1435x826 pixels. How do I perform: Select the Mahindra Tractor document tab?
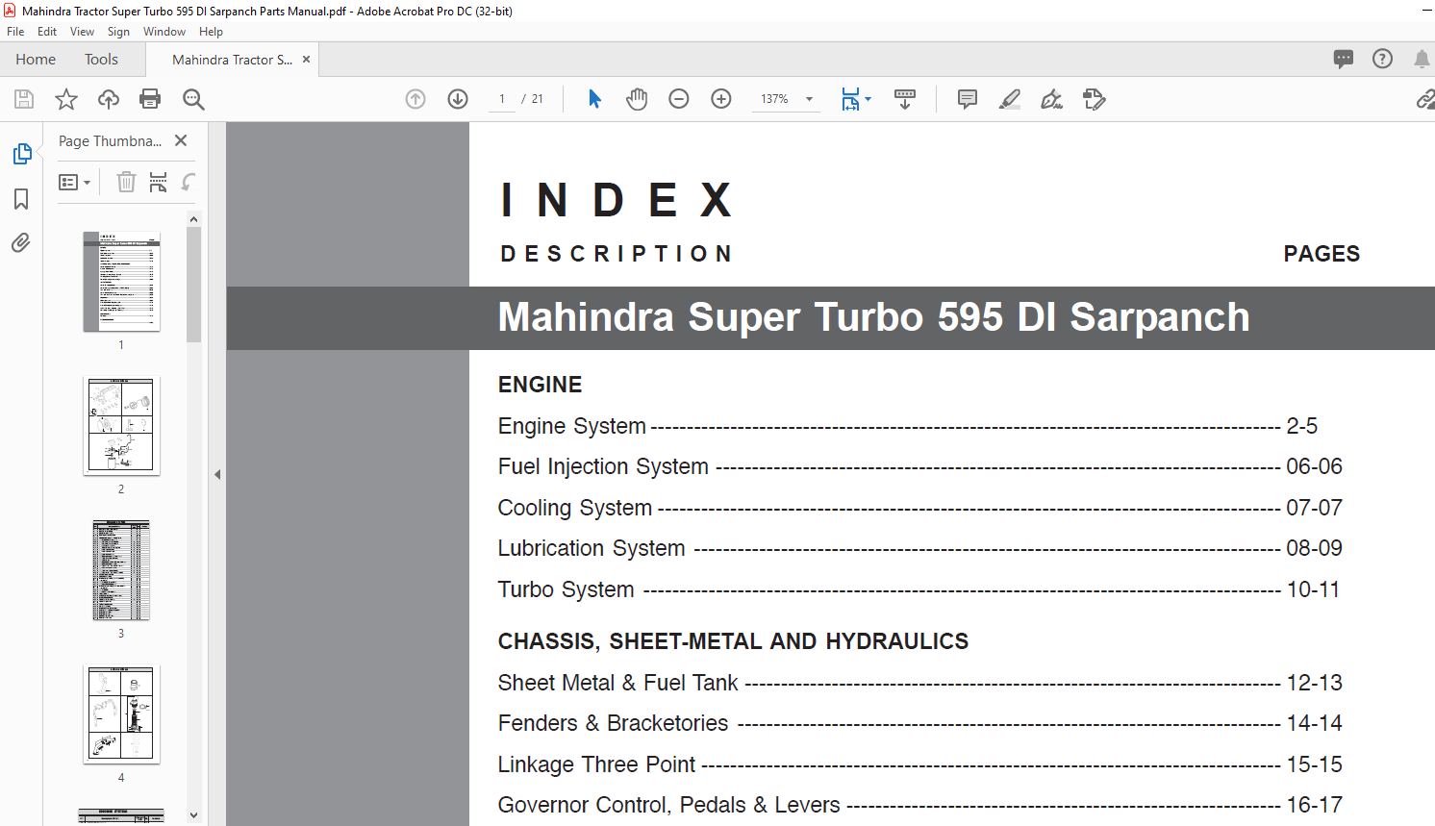point(232,60)
